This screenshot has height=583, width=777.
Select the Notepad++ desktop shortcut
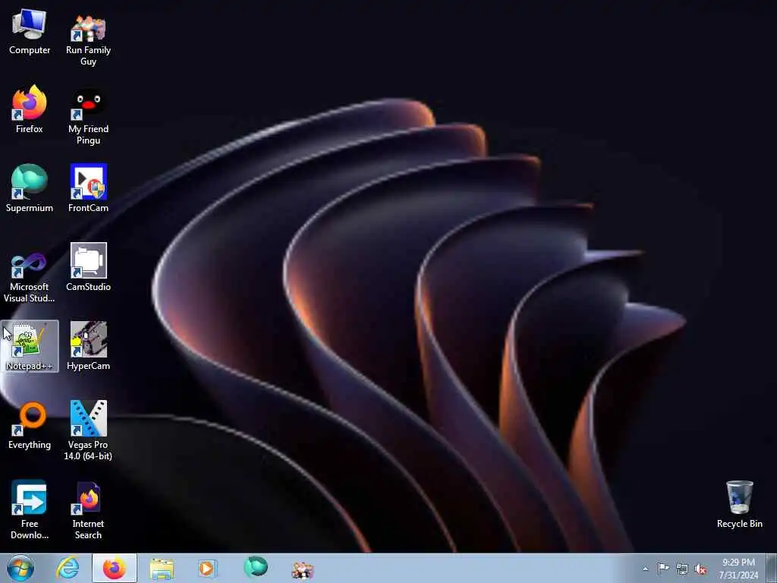[x=30, y=346]
